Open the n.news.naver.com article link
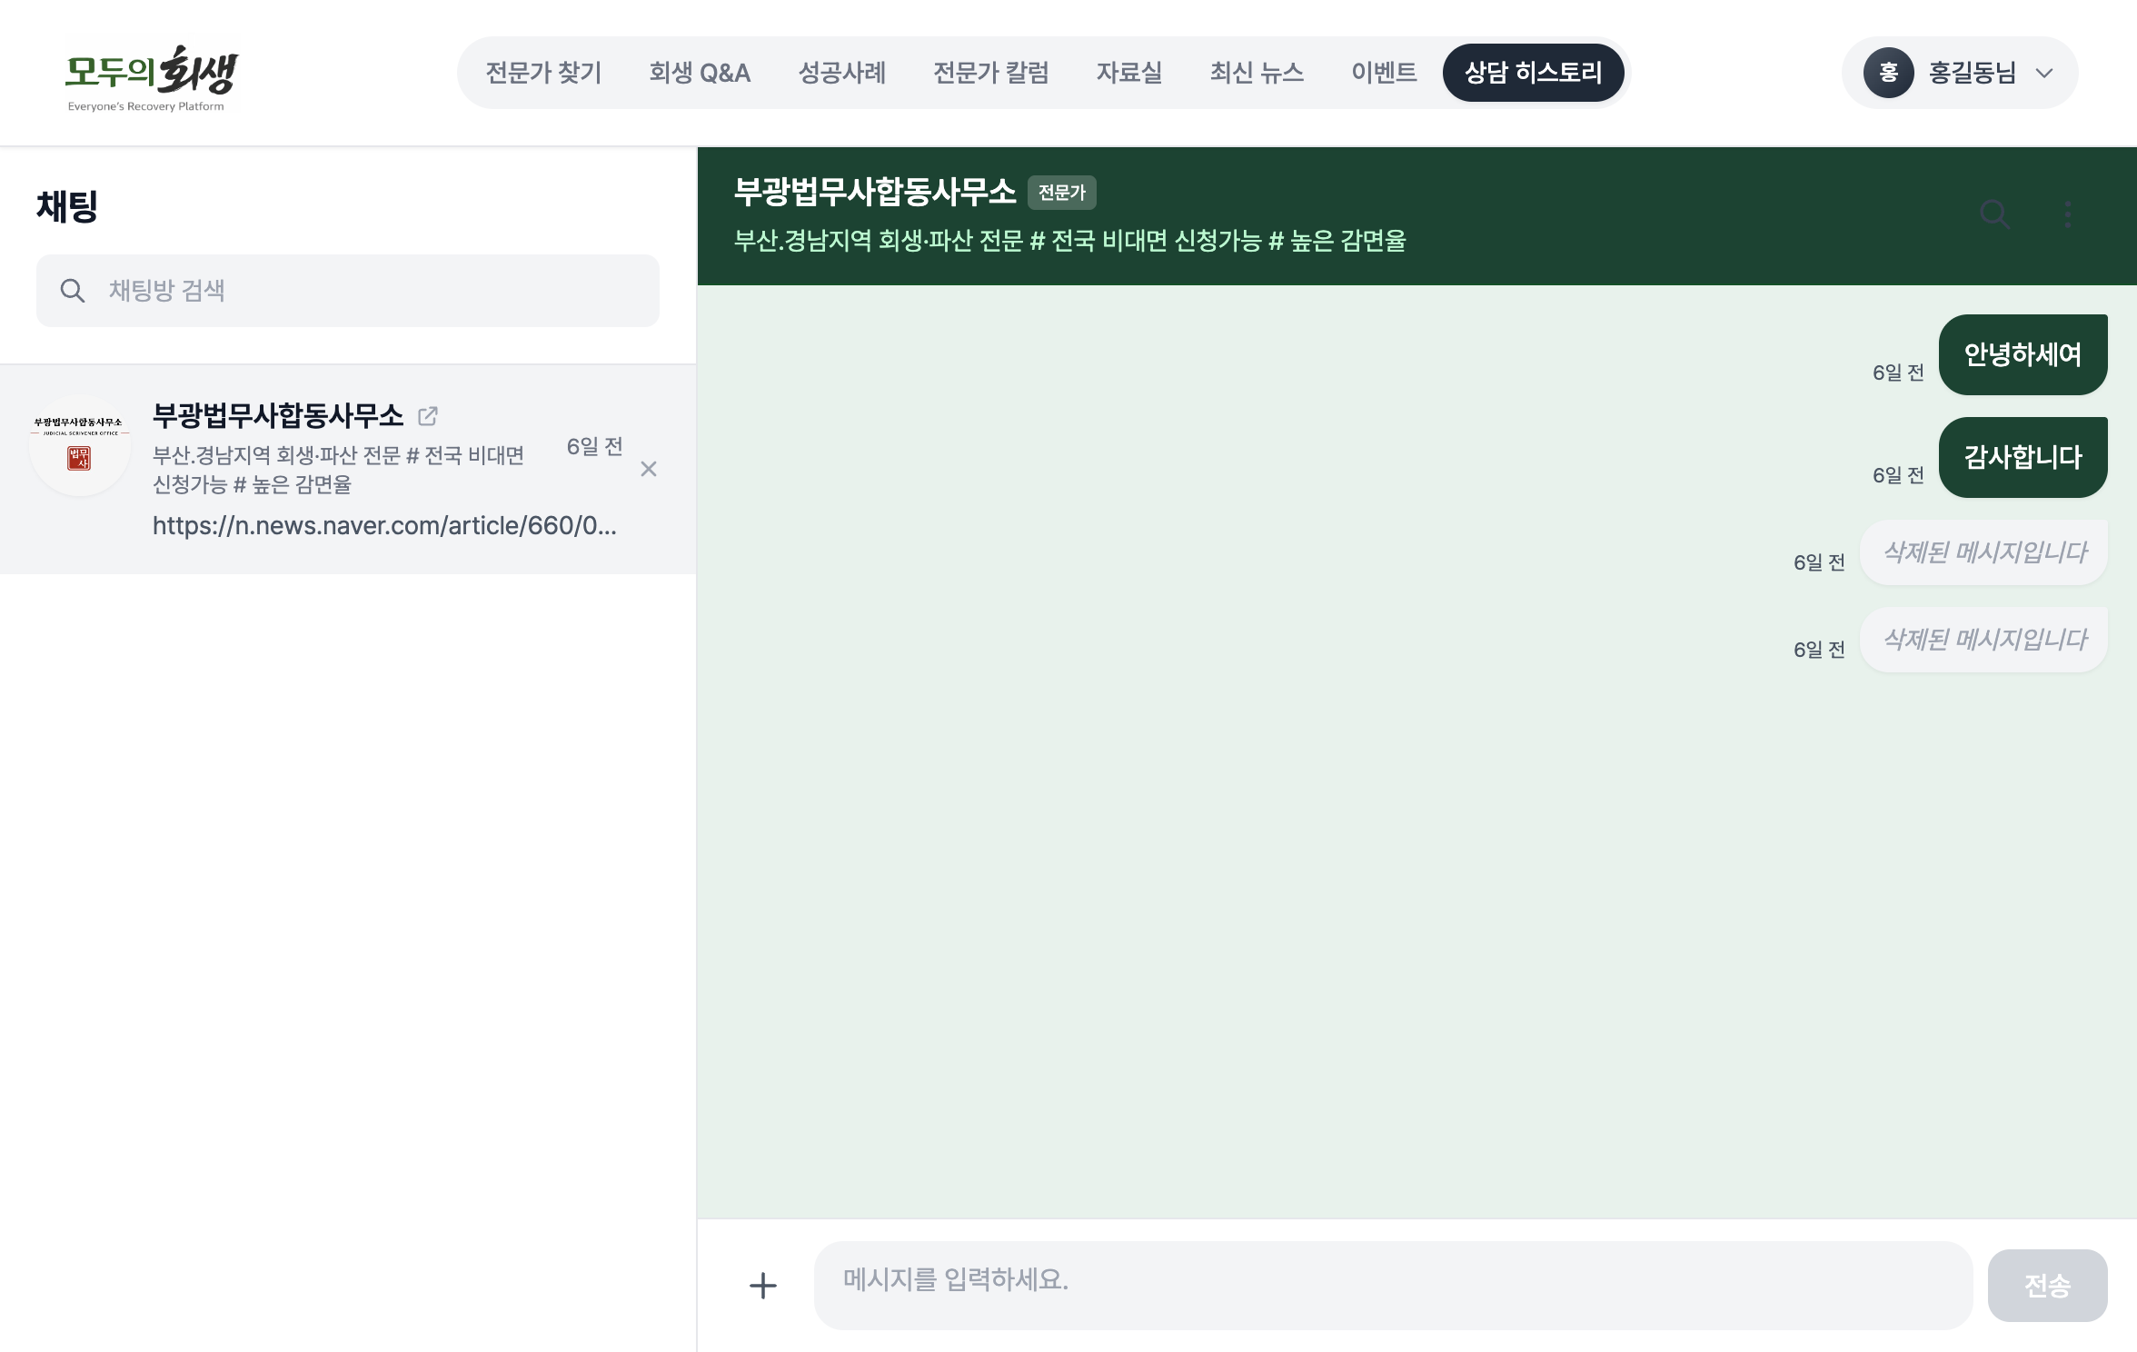This screenshot has width=2137, height=1352. point(385,525)
